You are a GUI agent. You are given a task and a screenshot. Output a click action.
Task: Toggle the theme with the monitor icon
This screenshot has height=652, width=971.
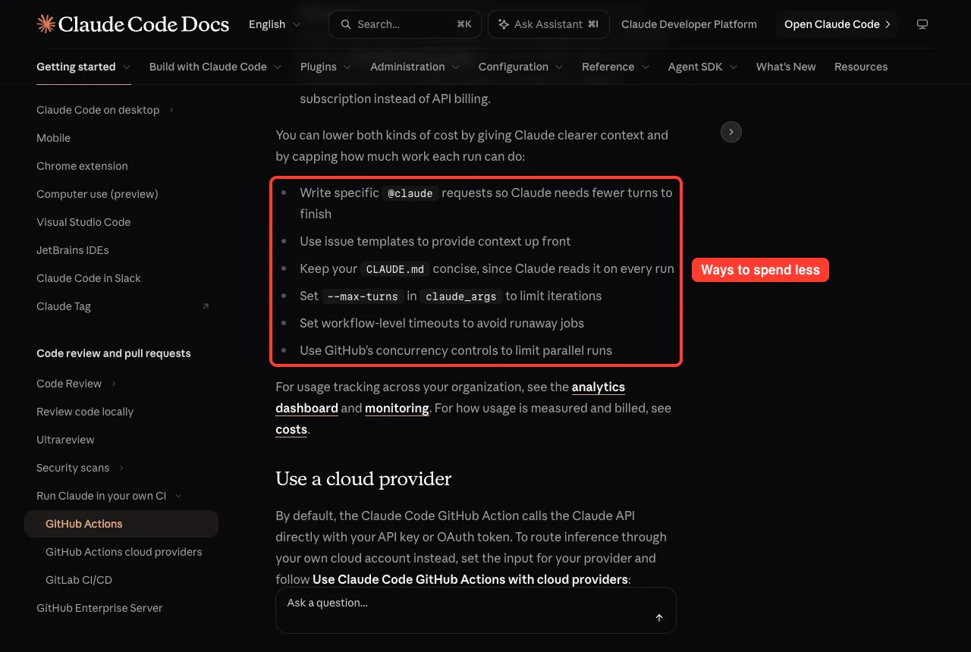pyautogui.click(x=922, y=24)
